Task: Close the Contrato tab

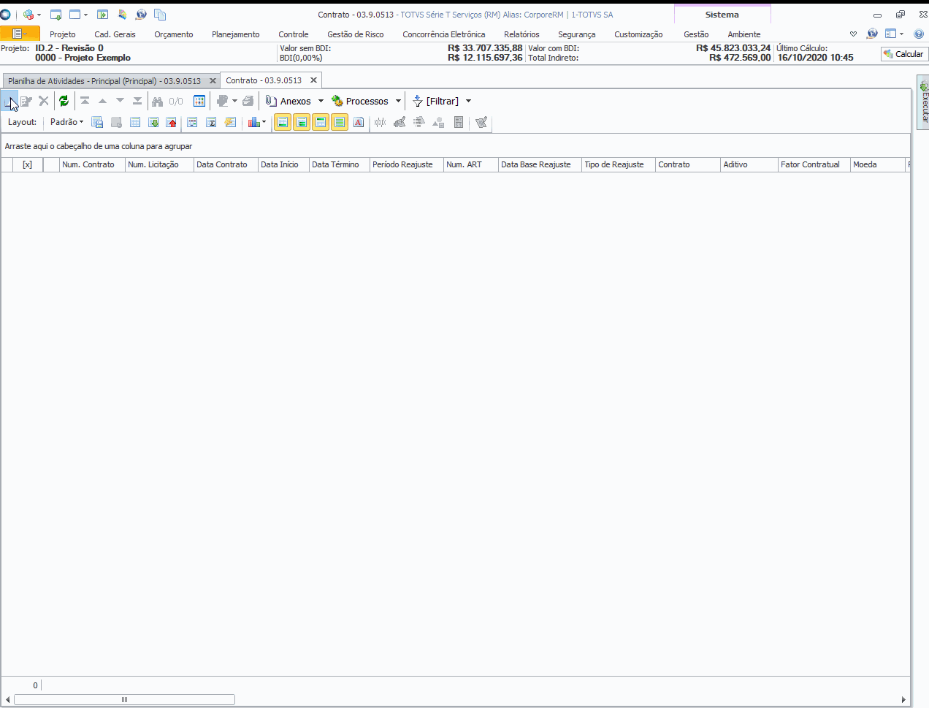Action: [x=314, y=80]
